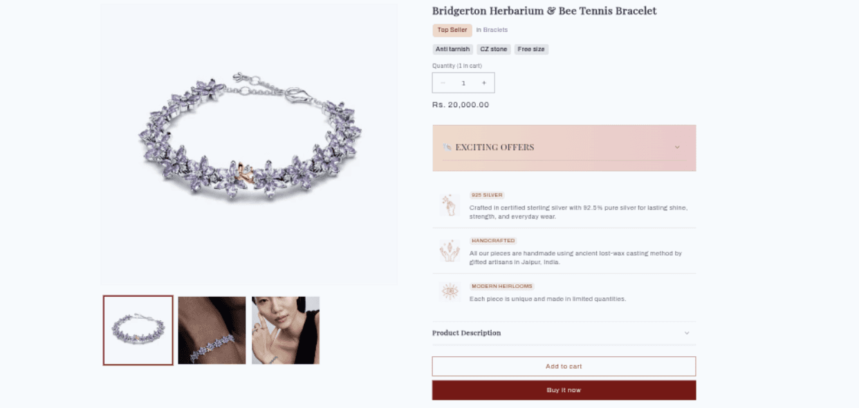
Task: Expand the Exciting Offers chevron
Action: (x=677, y=147)
